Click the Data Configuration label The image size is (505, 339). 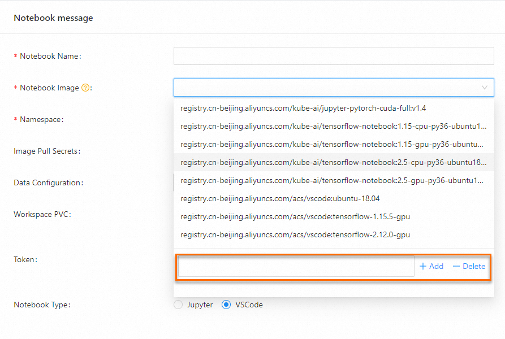pos(48,182)
